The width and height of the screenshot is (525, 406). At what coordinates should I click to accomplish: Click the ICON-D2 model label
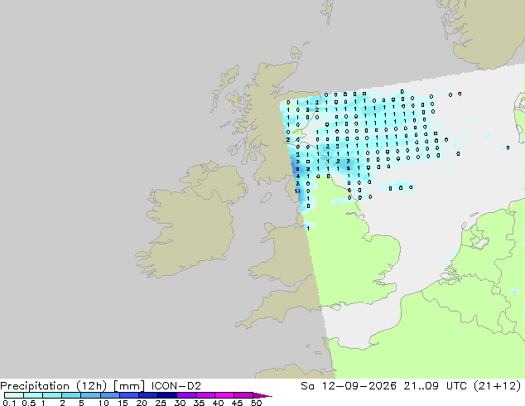176,386
